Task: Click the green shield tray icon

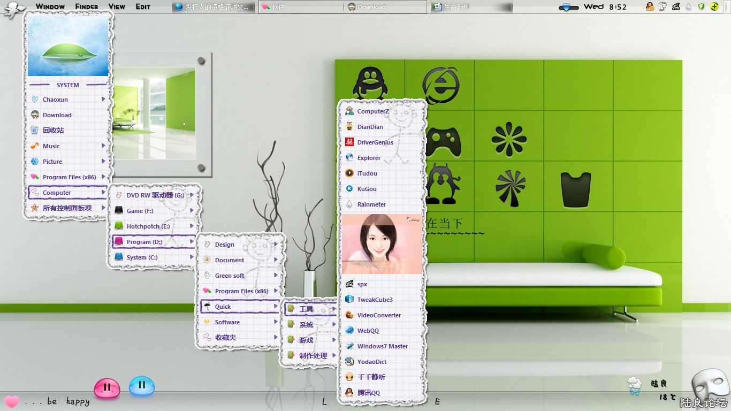Action: pos(701,6)
